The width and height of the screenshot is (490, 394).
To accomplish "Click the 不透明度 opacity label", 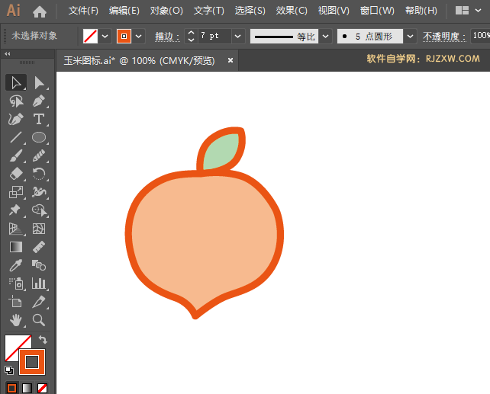I will [443, 36].
